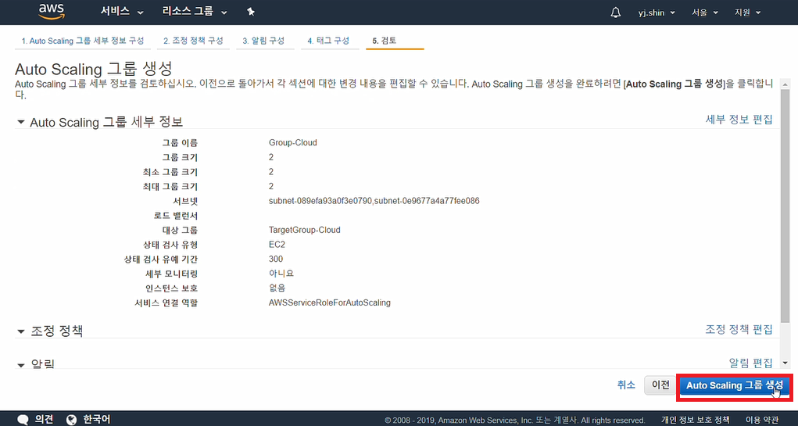Click the pin shortcut icon in header
798x426 pixels.
(x=251, y=12)
